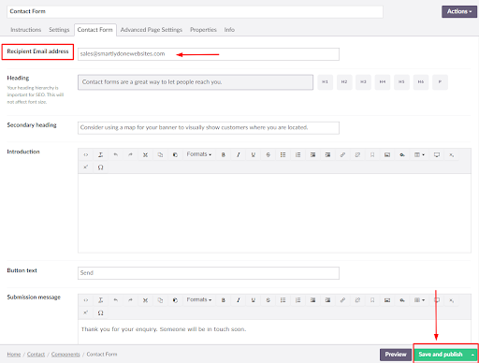Go to Home breadcrumb link
Screen dimensions: 479x363
(14, 355)
